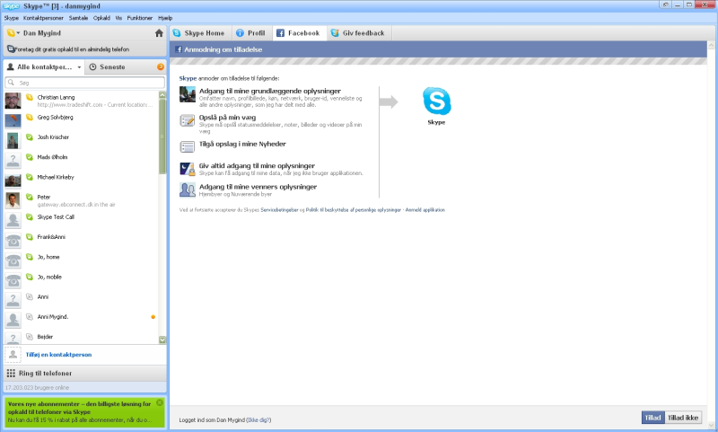The height and width of the screenshot is (432, 718).
Task: Select Christian Lanng's avatar
Action: [13, 101]
